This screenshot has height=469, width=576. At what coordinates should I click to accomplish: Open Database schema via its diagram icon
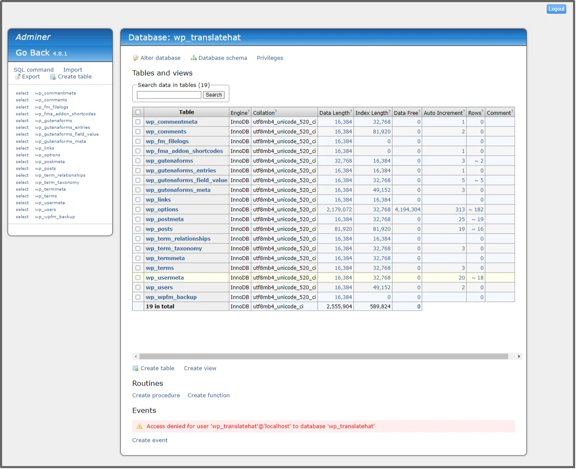194,58
